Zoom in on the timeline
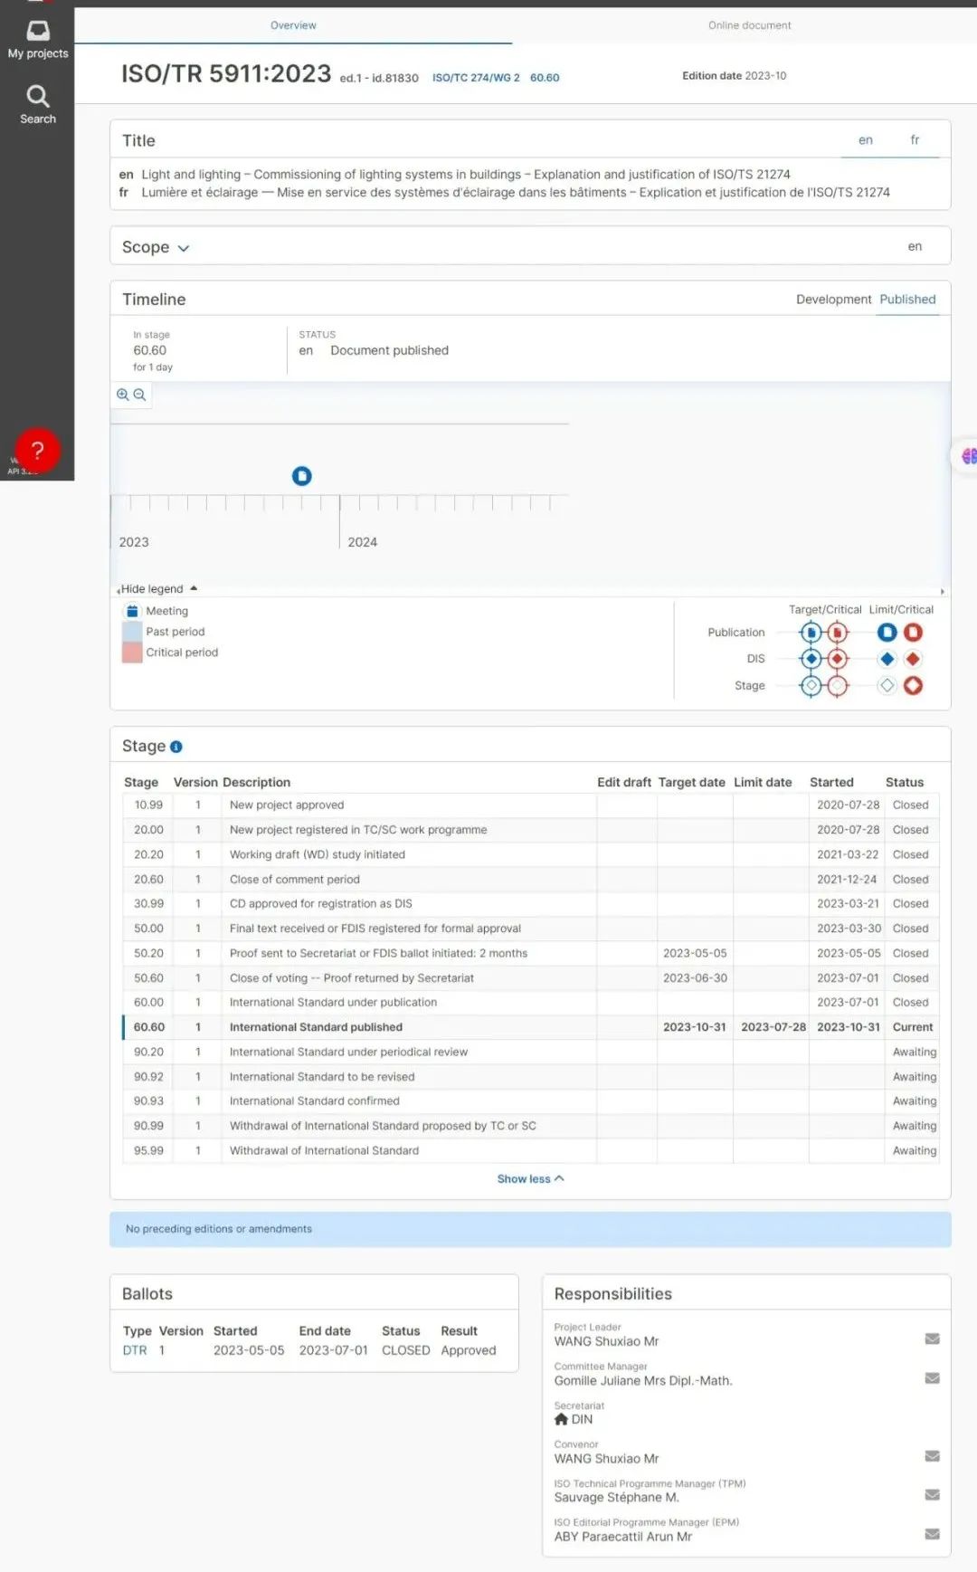The image size is (977, 1572). (122, 395)
